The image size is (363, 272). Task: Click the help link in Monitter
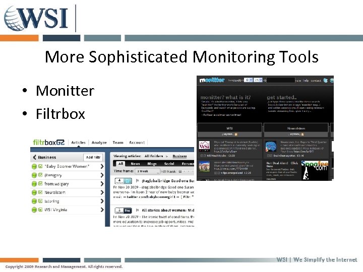click(x=306, y=81)
